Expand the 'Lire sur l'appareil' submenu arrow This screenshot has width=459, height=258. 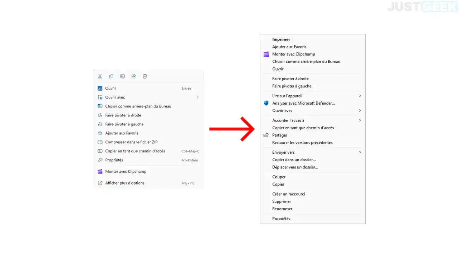[x=360, y=96]
